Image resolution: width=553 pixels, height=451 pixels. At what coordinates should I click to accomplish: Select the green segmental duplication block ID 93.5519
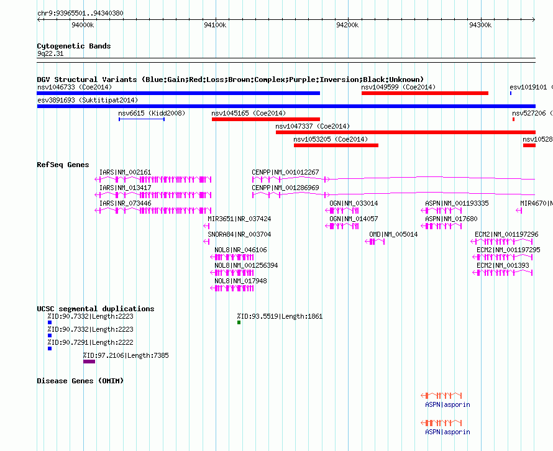(x=239, y=322)
